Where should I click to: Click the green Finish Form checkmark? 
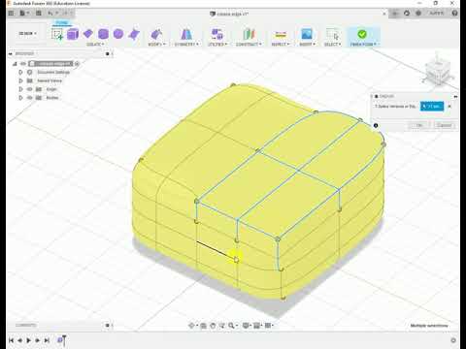362,34
